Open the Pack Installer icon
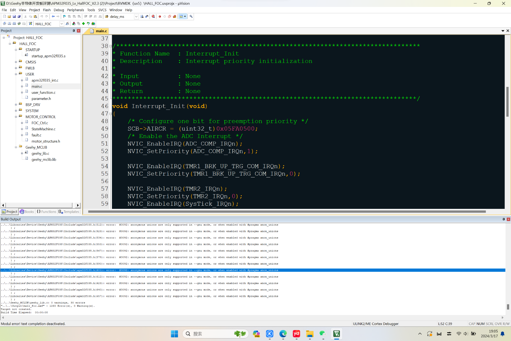511x341 pixels. pos(93,24)
